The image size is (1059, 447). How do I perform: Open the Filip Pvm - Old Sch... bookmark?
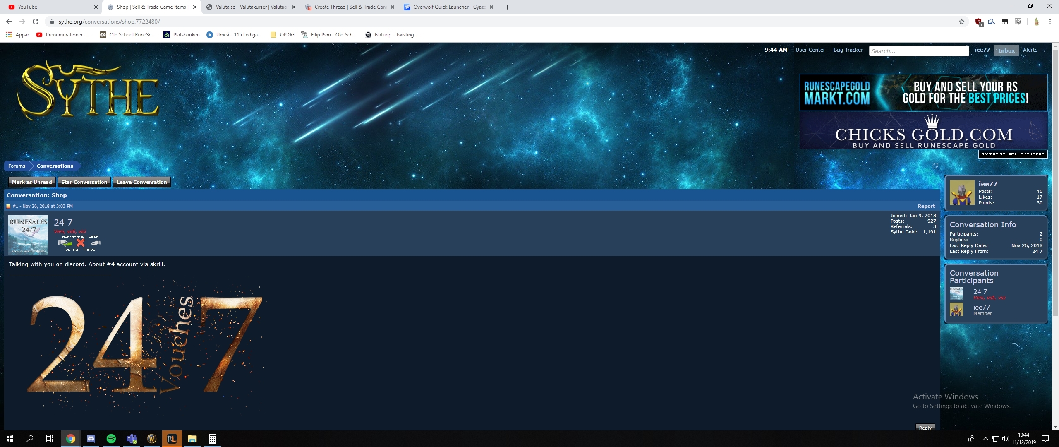[329, 35]
